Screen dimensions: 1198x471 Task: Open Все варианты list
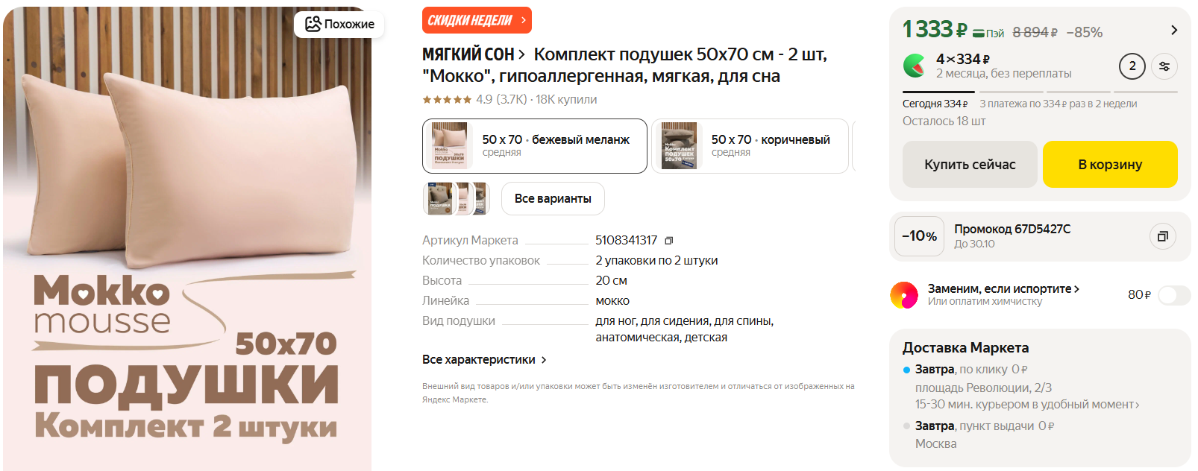553,198
